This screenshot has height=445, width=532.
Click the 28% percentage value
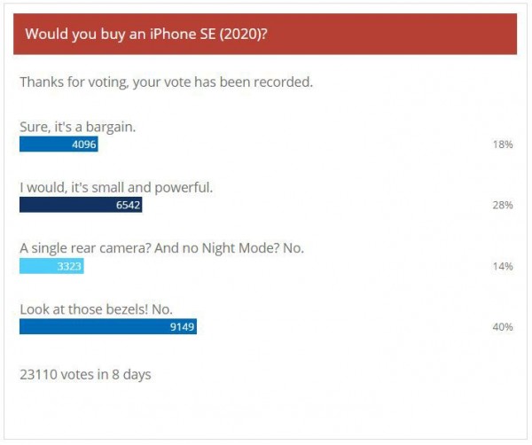click(503, 205)
